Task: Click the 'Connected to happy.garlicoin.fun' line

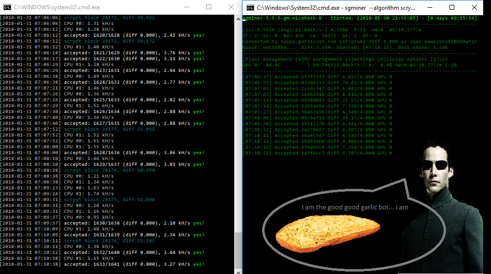Action: click(x=360, y=42)
